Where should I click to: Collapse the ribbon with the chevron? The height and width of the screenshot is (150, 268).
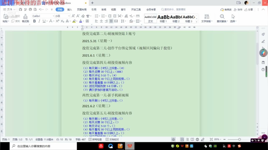click(x=263, y=10)
